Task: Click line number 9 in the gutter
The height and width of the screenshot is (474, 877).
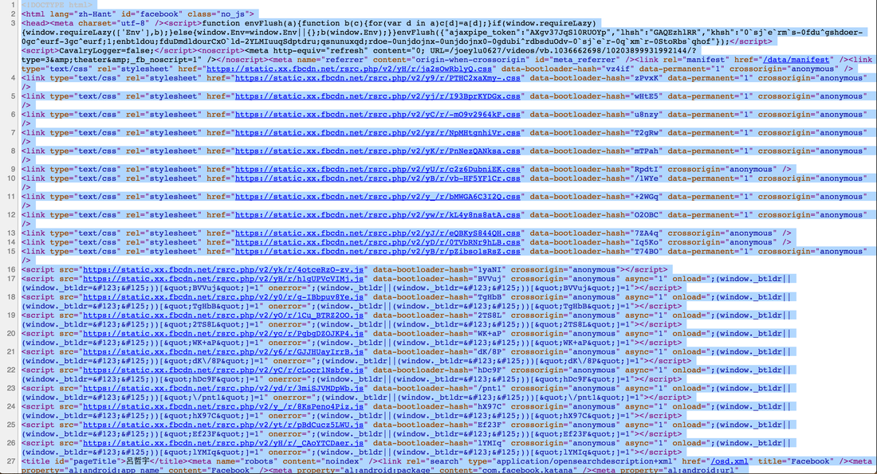Action: pos(13,170)
